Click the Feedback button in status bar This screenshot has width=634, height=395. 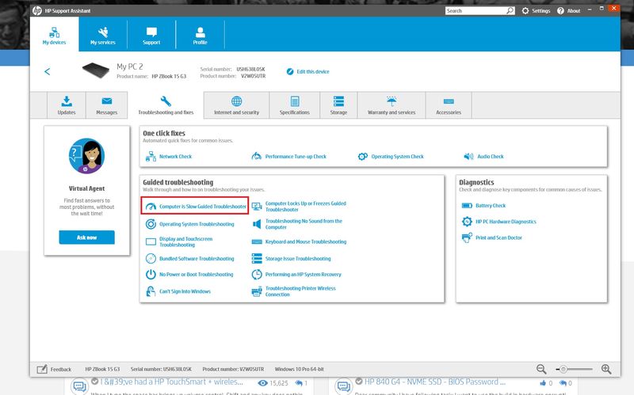[54, 369]
